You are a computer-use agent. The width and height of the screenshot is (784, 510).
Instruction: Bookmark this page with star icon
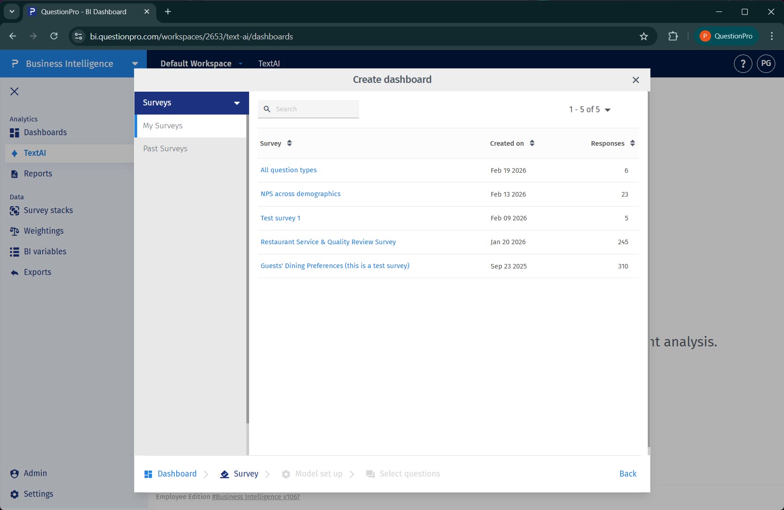pos(644,37)
